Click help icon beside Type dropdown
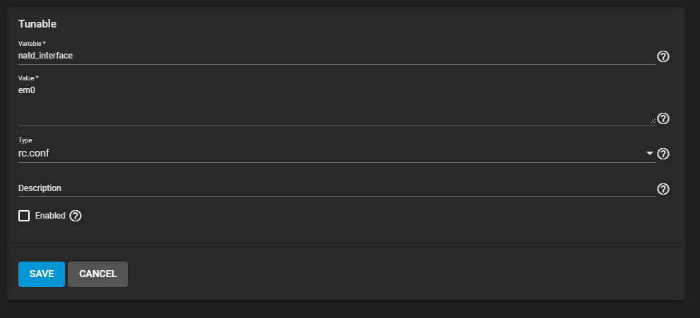700x318 pixels. (x=663, y=154)
